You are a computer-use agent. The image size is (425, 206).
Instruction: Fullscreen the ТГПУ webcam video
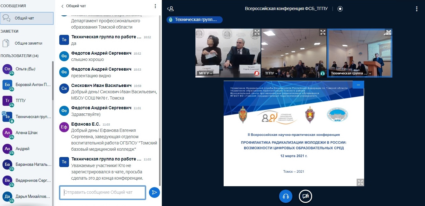click(x=322, y=32)
